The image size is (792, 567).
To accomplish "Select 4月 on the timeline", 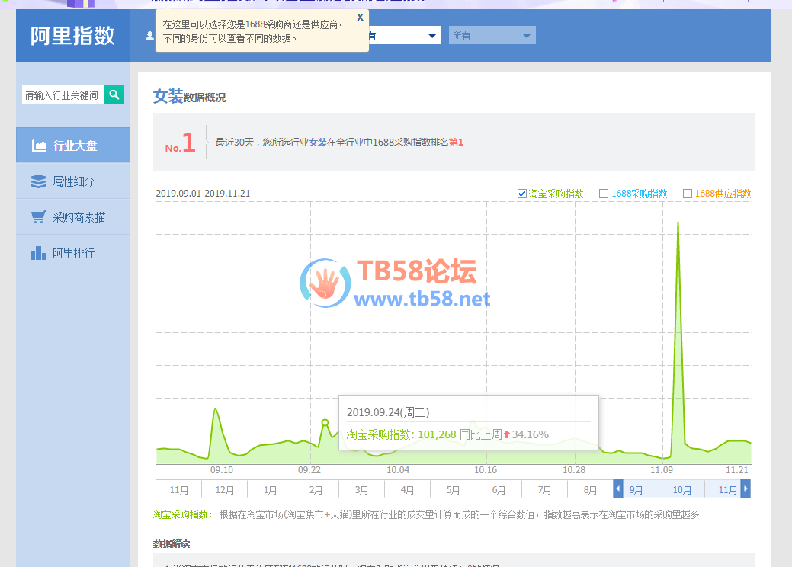I will pyautogui.click(x=407, y=490).
